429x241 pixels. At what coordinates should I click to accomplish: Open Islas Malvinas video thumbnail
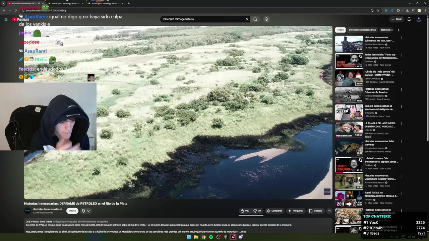pos(349,147)
